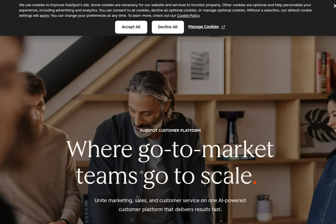Decline optional cookies via Decline All
Viewport: 336px width, 224px height.
click(x=168, y=27)
